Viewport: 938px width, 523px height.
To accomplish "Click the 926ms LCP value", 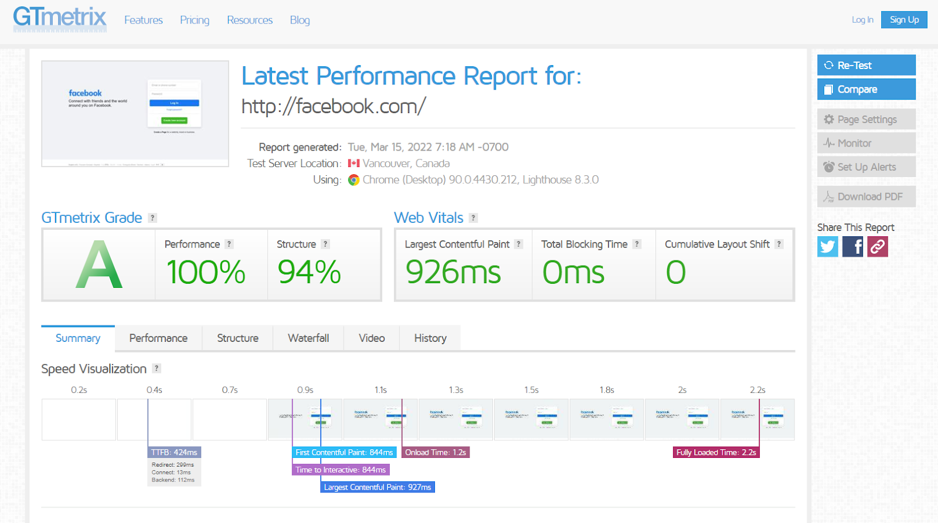I will pos(453,272).
